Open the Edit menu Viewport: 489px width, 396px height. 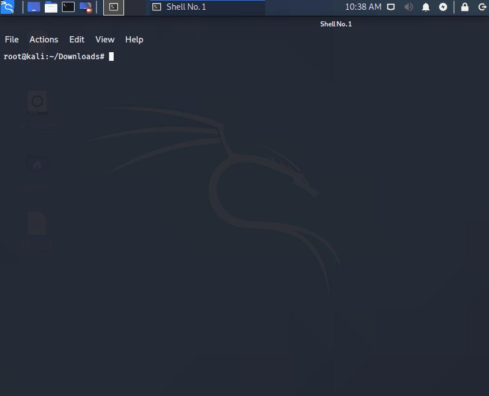(77, 40)
